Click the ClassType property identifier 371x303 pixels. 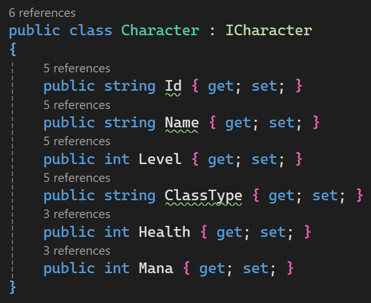click(204, 195)
